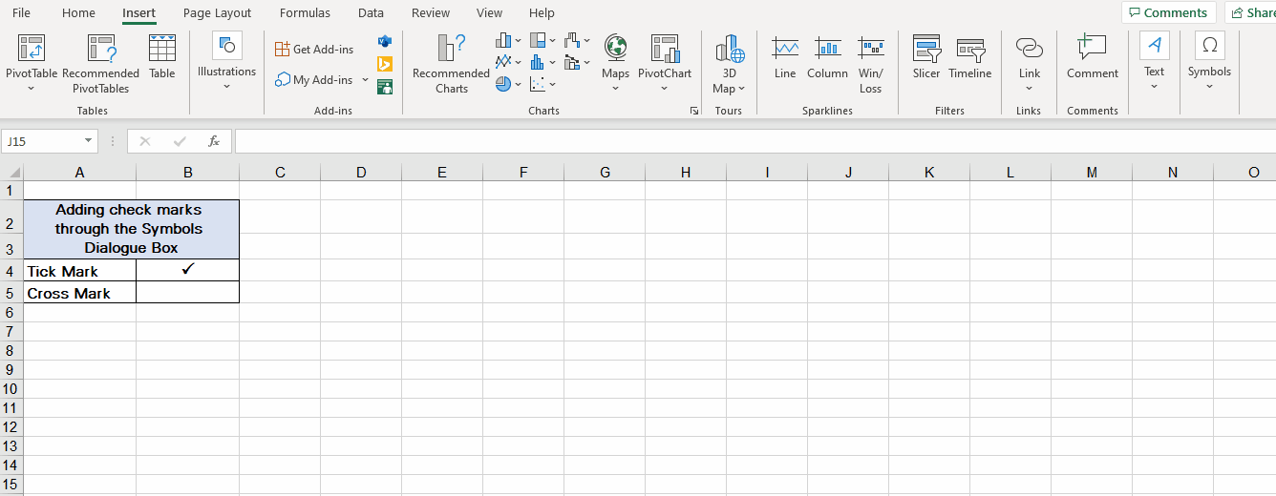1276x496 pixels.
Task: Open the Bing Maps add-in
Action: [x=385, y=65]
